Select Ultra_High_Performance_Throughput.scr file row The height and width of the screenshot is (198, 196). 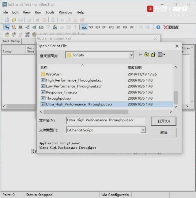106,104
